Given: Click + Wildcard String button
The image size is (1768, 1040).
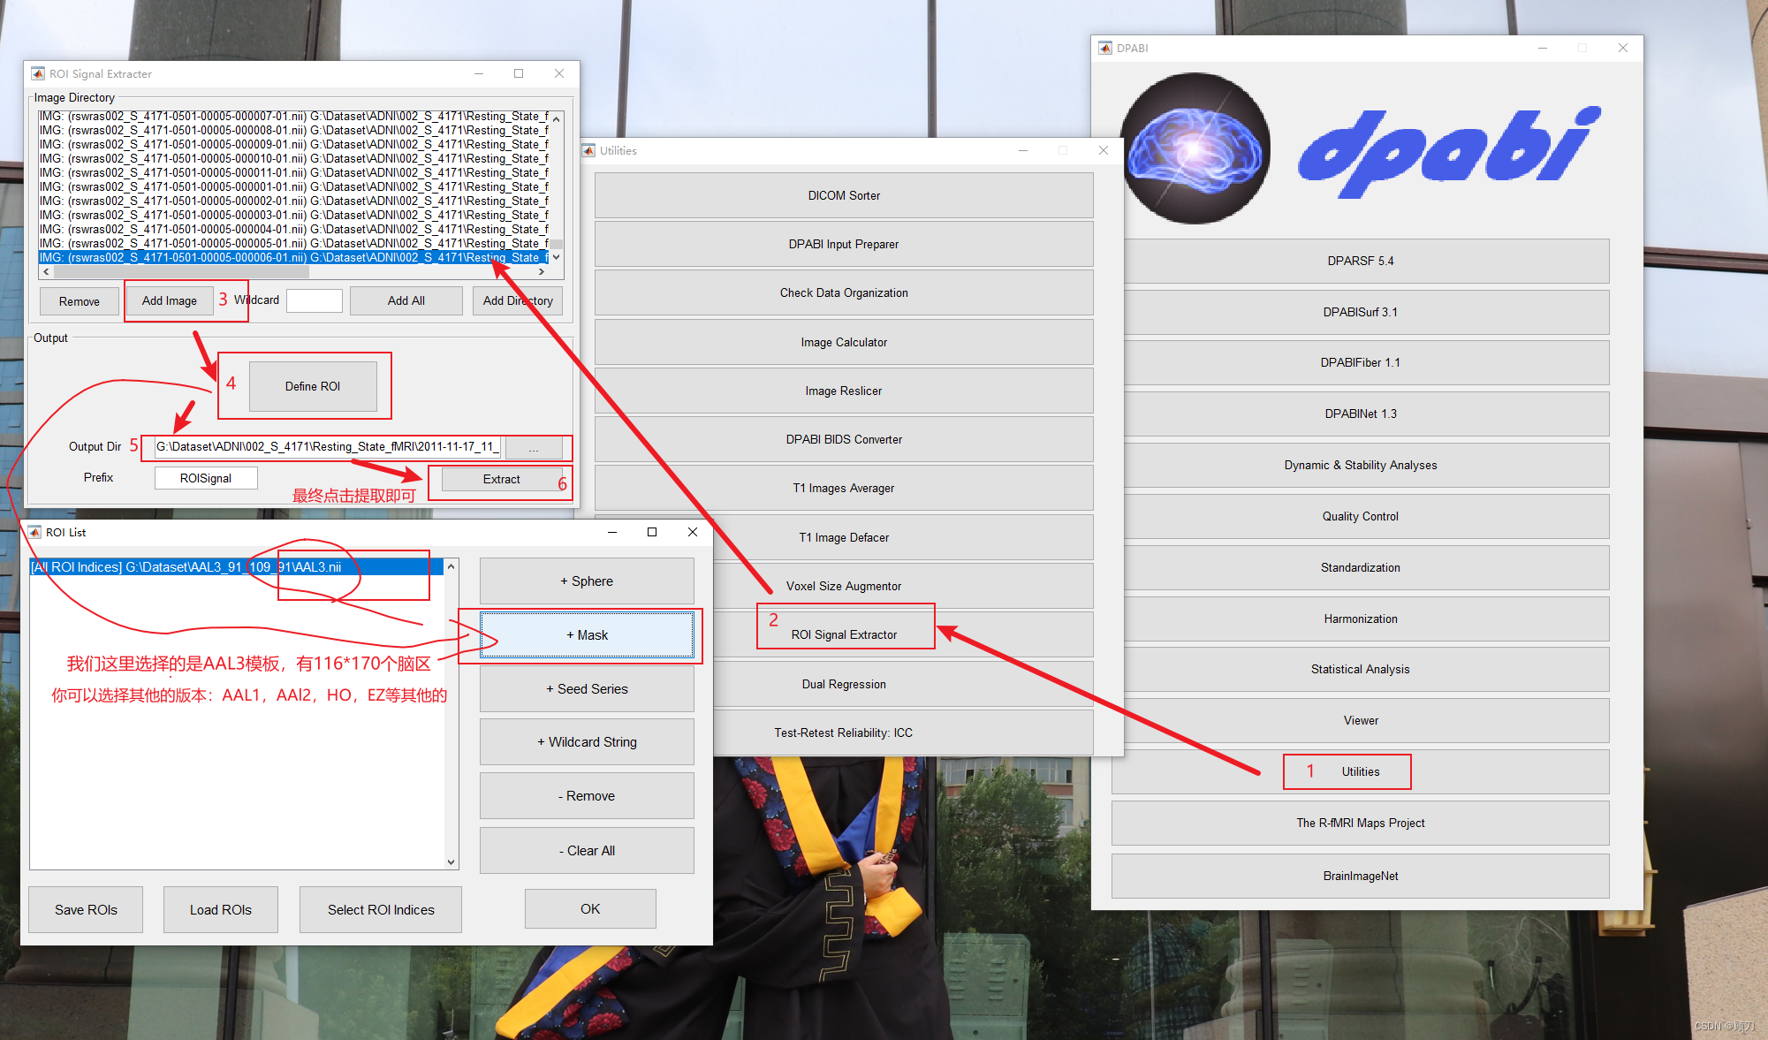Looking at the screenshot, I should pyautogui.click(x=587, y=742).
